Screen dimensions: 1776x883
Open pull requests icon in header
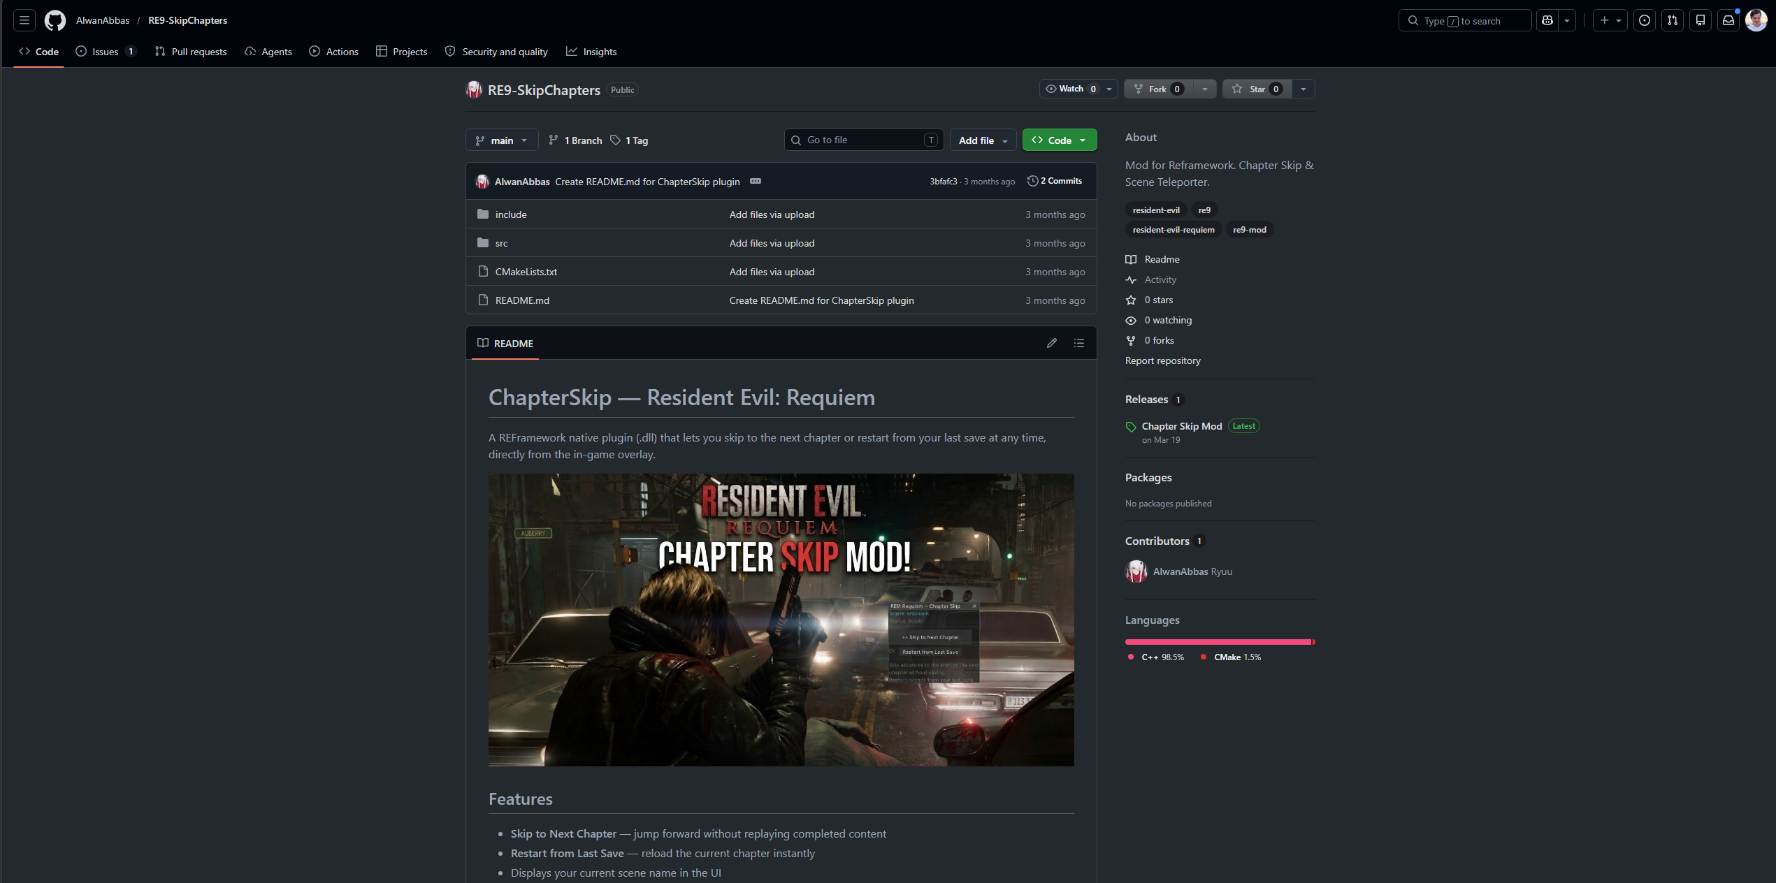pyautogui.click(x=1673, y=20)
